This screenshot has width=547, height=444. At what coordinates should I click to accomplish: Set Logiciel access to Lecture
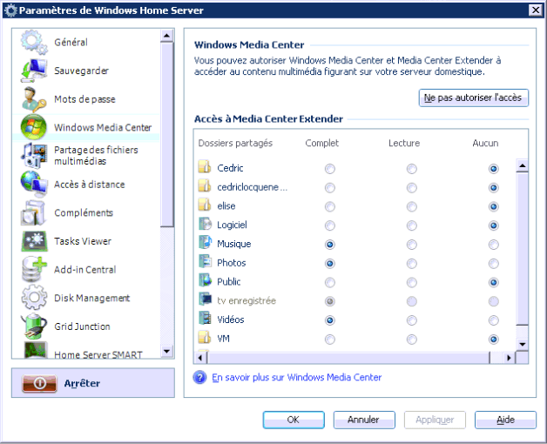(412, 225)
